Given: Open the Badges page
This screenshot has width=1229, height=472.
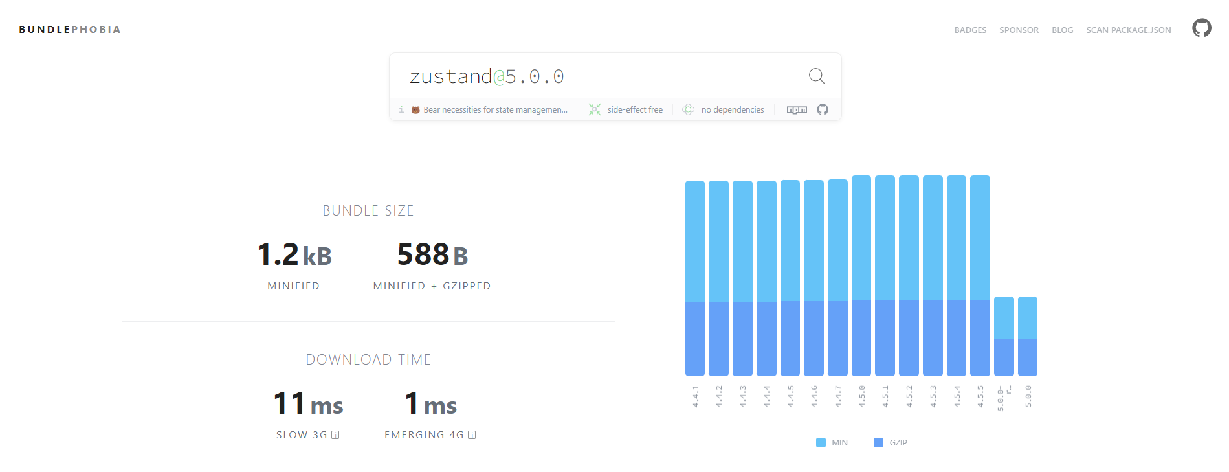Looking at the screenshot, I should (x=970, y=30).
